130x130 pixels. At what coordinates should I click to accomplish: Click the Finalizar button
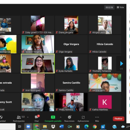pyautogui.click(x=119, y=119)
